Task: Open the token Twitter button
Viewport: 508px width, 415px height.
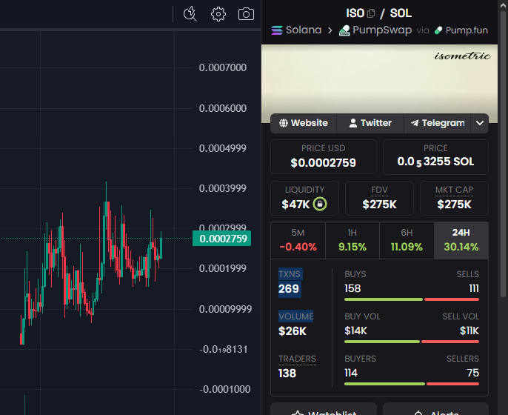Action: point(370,123)
